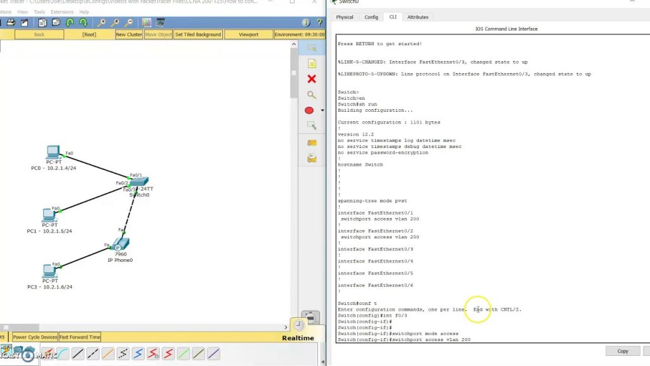Click the Switch0 device on the canvas
This screenshot has height=366, width=650.
(139, 184)
